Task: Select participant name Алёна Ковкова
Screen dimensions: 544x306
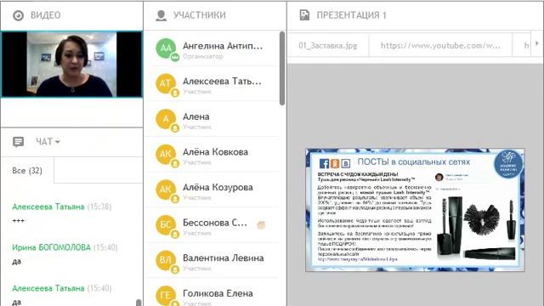Action: coord(215,152)
